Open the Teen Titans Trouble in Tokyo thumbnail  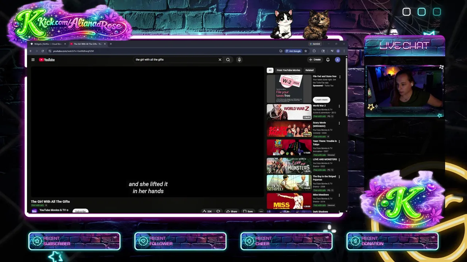[289, 147]
